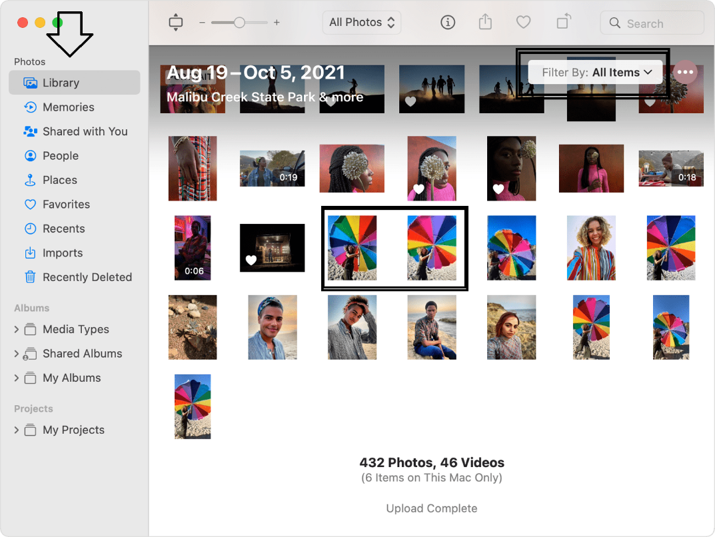Open the Imports view
The height and width of the screenshot is (537, 715).
tap(63, 253)
